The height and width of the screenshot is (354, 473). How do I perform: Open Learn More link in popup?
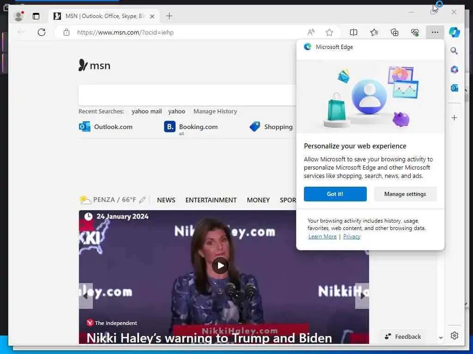[x=322, y=236]
